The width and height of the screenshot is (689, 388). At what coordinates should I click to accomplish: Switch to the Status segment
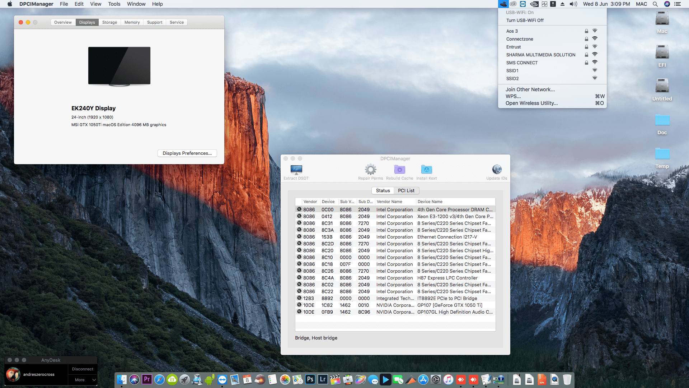click(383, 191)
